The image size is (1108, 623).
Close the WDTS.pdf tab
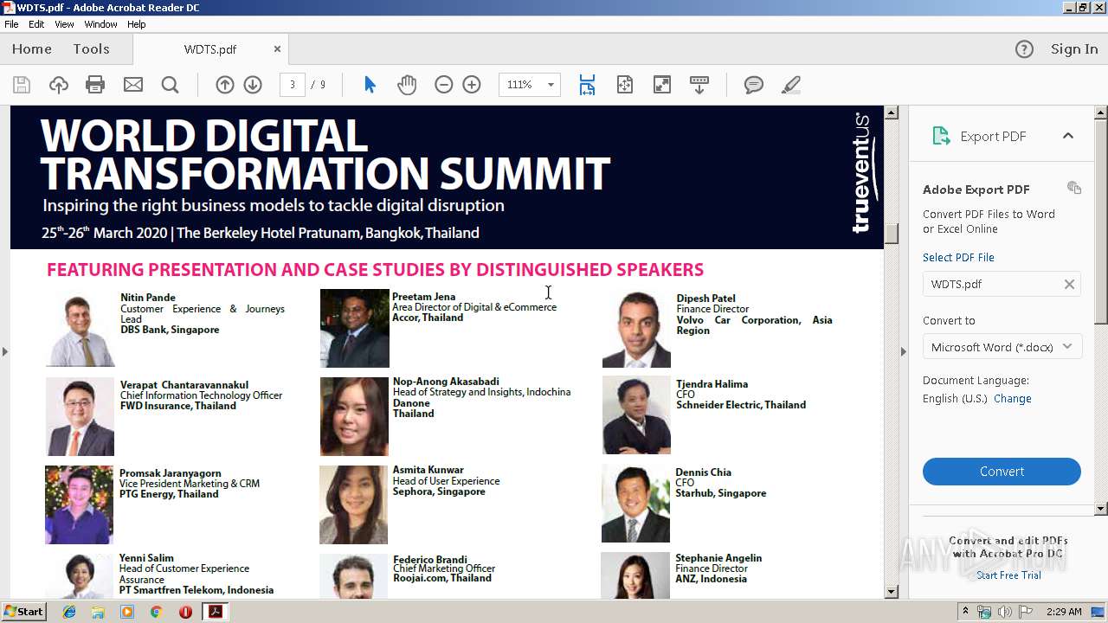(x=277, y=49)
